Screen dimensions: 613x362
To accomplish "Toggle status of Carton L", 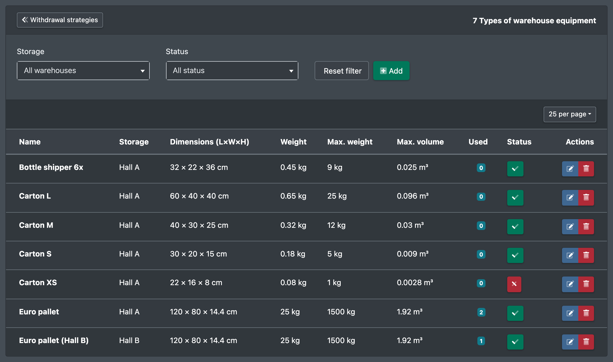I will [x=515, y=198].
